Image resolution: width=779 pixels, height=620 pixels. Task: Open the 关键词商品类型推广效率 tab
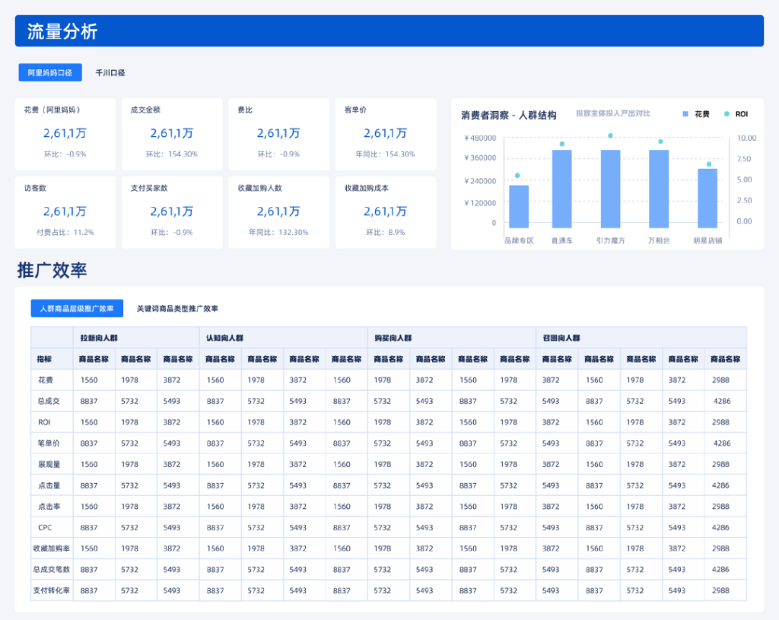click(177, 308)
